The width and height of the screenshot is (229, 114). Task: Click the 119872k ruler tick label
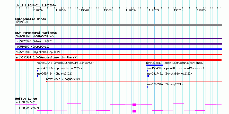click(x=201, y=10)
